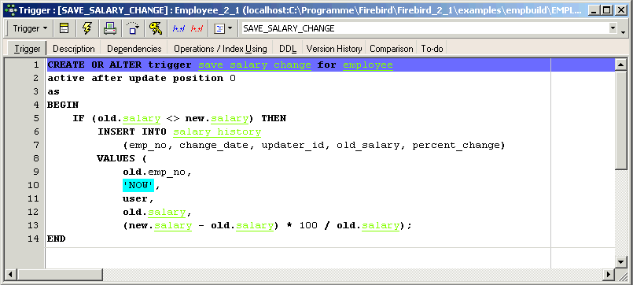
Task: Click the compile lightning bolt icon
Action: (86, 28)
